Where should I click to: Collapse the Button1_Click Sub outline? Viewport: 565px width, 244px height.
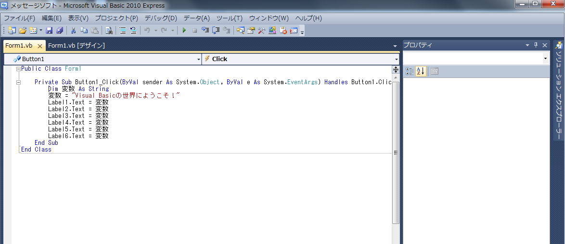pyautogui.click(x=18, y=82)
